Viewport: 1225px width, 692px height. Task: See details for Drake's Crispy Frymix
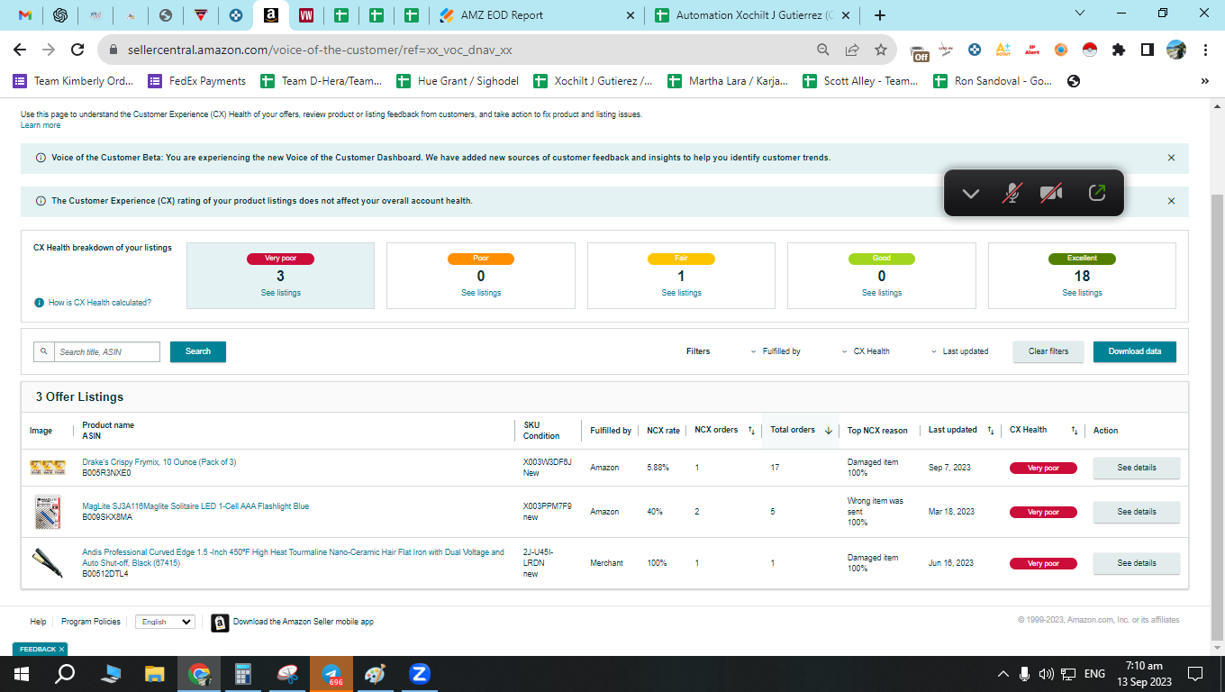(x=1137, y=468)
